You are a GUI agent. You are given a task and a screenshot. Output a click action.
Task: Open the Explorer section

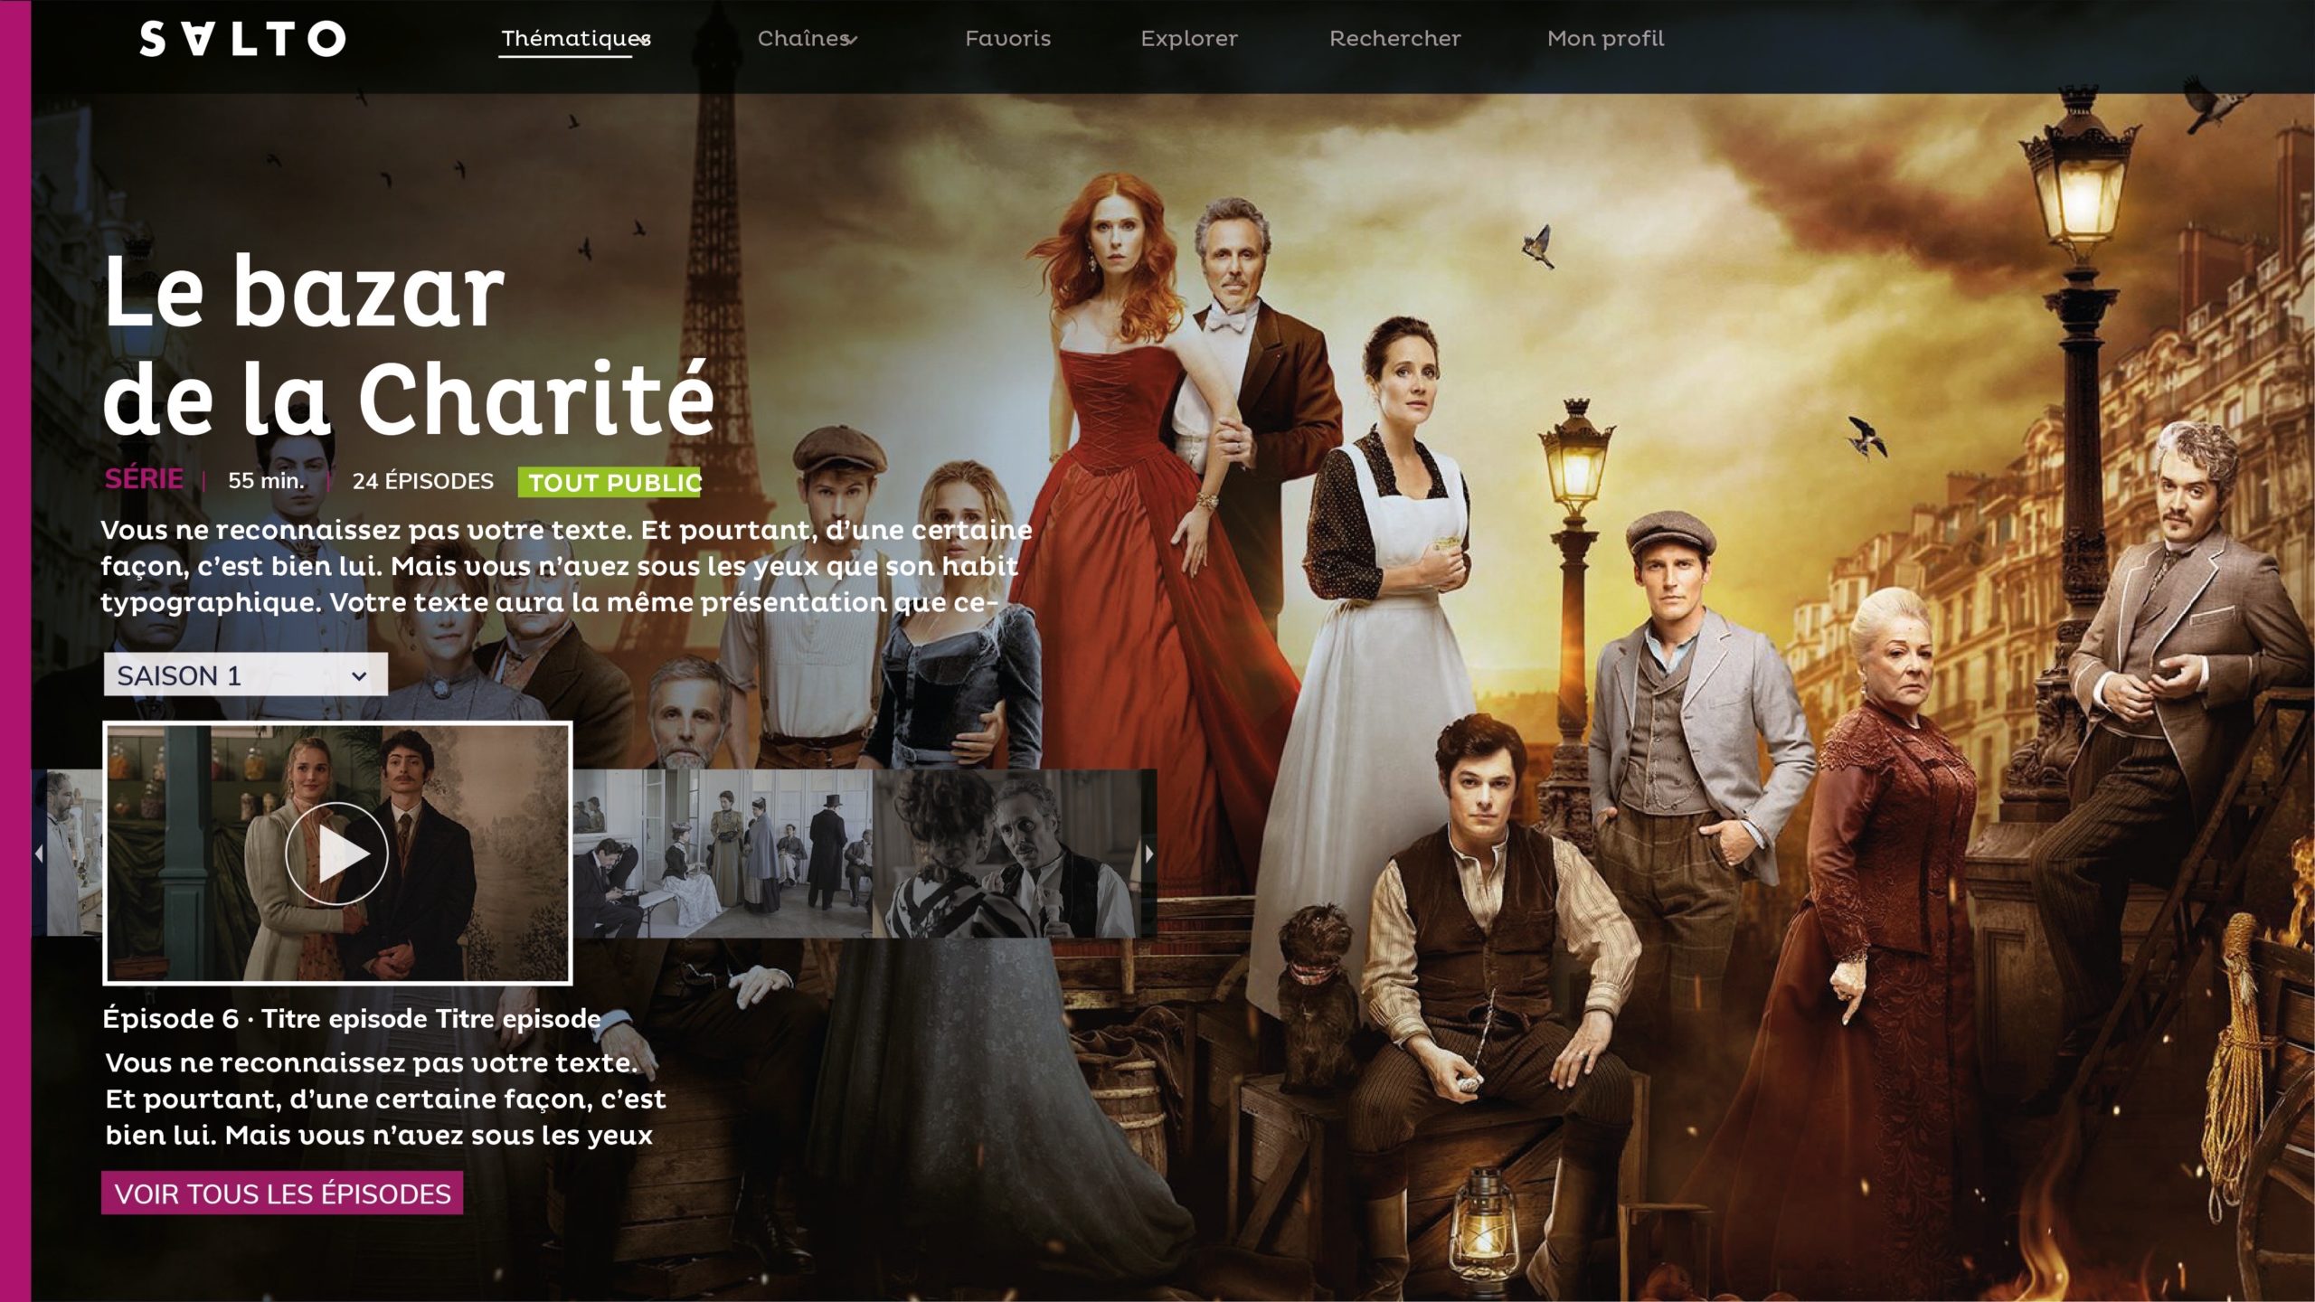pos(1188,39)
